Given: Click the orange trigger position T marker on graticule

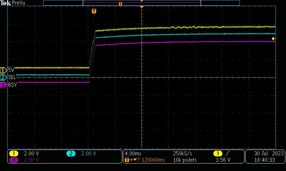Looking at the screenshot, I should tap(94, 11).
